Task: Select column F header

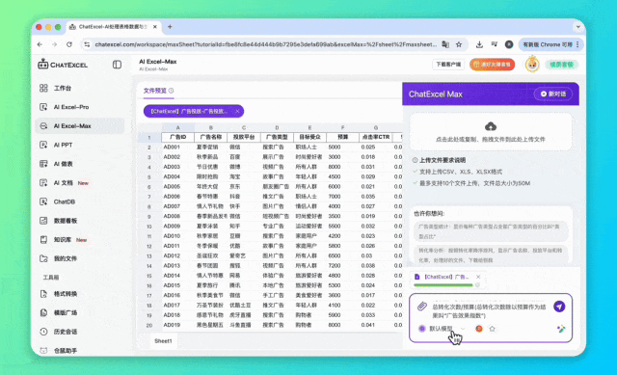Action: pos(343,127)
